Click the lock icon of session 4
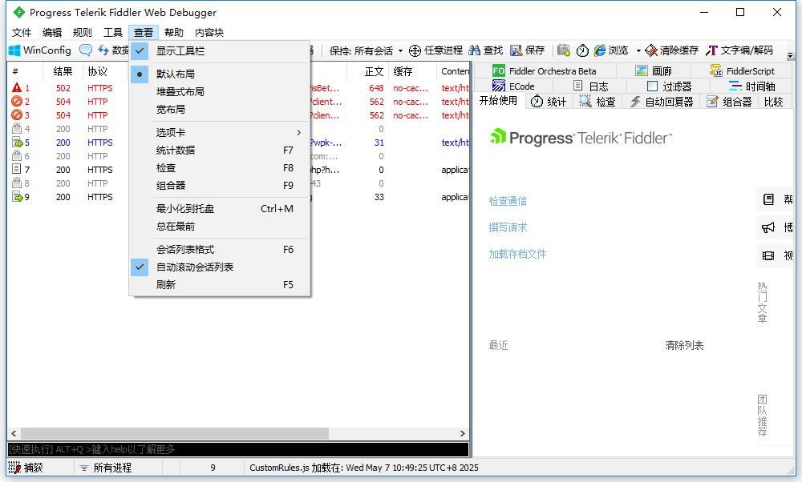 pos(17,129)
